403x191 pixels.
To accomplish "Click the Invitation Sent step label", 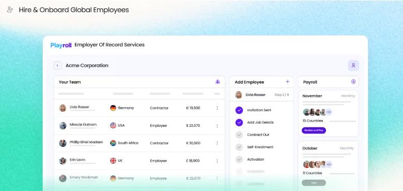I will coord(259,110).
